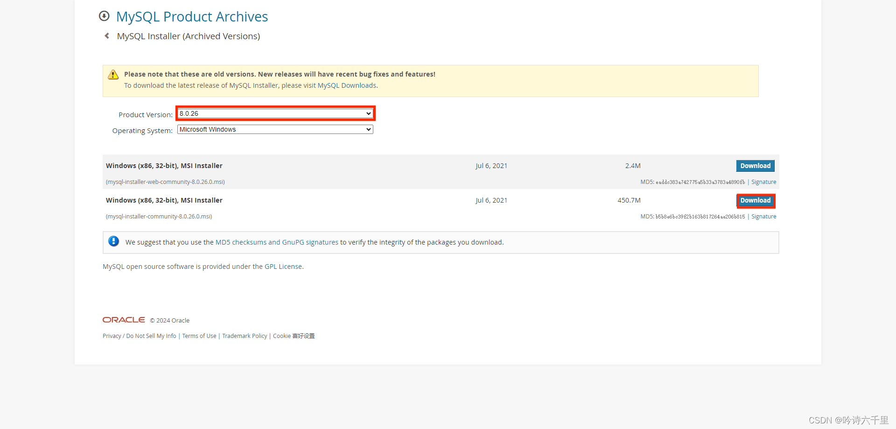This screenshot has height=429, width=896.
Task: Open Privacy / Do Not Sell My Info
Action: 140,336
